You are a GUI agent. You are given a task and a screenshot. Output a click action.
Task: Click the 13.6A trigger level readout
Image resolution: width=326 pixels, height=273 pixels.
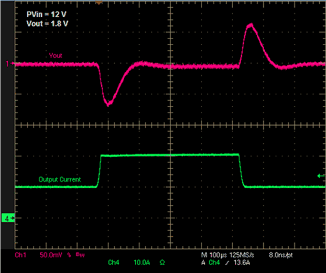242,263
